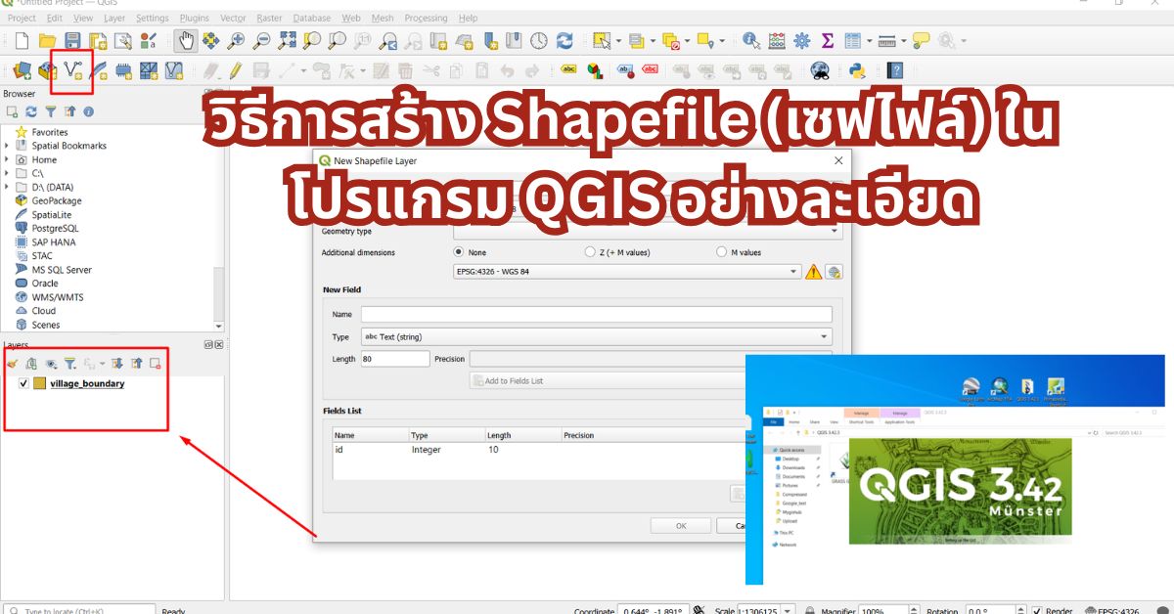Click the Zoom In magnifier tool
This screenshot has height=614, width=1174.
click(236, 41)
